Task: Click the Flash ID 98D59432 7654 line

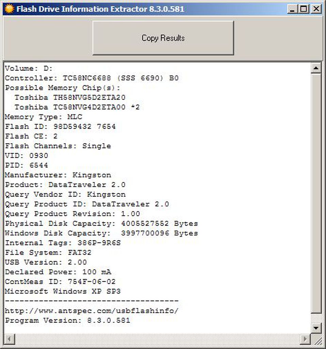Action: click(x=60, y=126)
